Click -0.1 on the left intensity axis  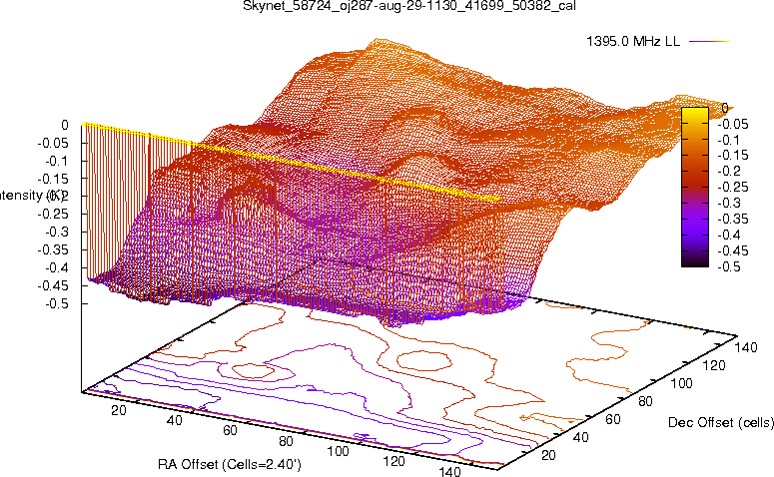[x=56, y=161]
